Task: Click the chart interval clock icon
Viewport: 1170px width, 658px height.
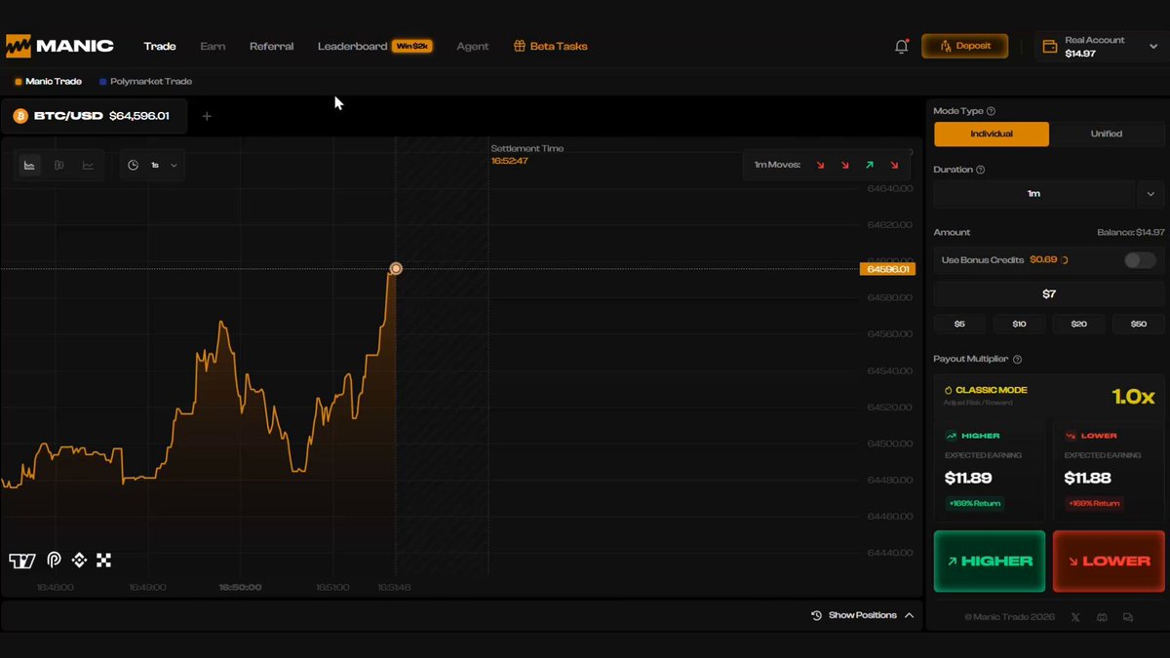Action: (x=134, y=166)
